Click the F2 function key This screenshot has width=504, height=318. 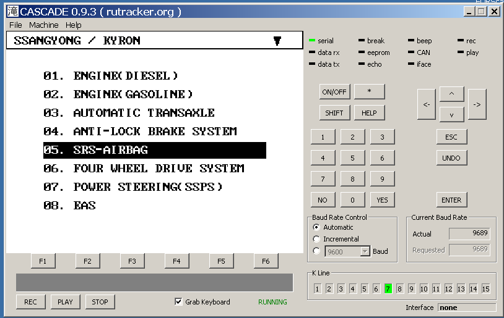[87, 261]
